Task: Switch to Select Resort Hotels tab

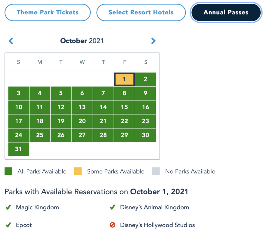Action: point(141,13)
